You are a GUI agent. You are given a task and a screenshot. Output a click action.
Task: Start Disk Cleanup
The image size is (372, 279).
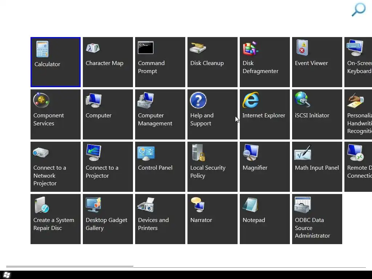coord(213,62)
